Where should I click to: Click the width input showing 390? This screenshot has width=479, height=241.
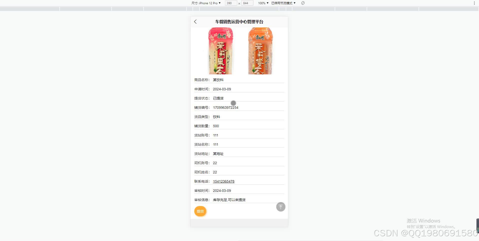pos(230,3)
